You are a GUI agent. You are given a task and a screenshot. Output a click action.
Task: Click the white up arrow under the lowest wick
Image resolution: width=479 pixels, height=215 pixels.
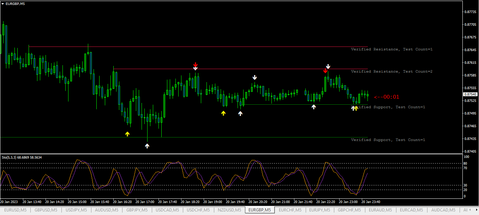pyautogui.click(x=147, y=146)
